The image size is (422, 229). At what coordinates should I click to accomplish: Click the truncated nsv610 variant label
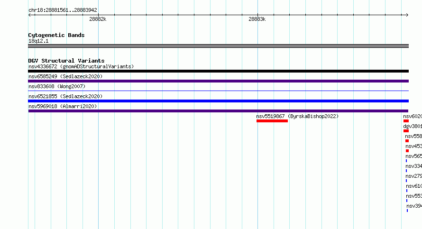point(414,186)
